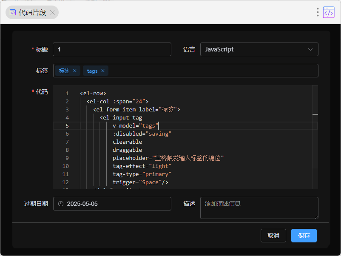This screenshot has width=341, height=256.
Task: Click the tag-effect="light" code line
Action: [x=142, y=166]
